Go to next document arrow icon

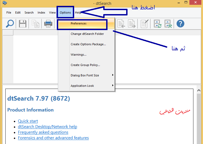click(x=132, y=24)
